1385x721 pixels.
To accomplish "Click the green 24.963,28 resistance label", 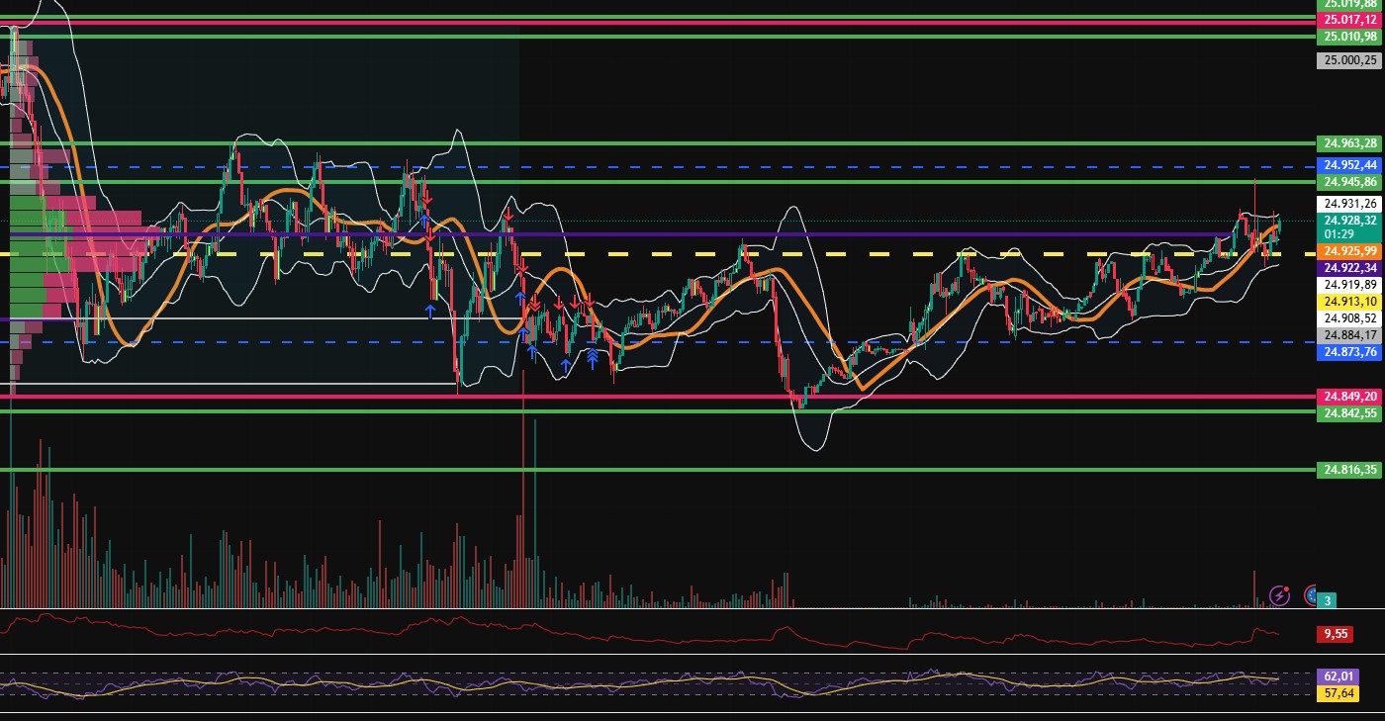I will (1349, 142).
